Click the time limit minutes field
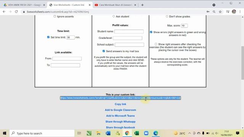Screen dimensions: 244x137 (71, 37)
